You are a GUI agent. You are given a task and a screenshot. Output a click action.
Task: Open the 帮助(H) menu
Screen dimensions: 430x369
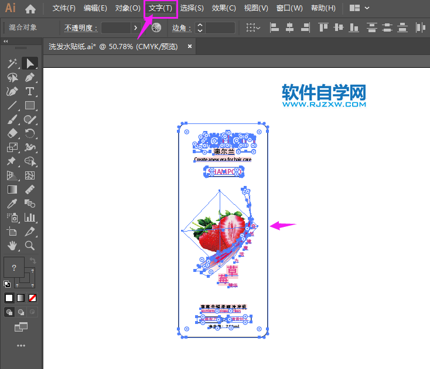click(323, 8)
